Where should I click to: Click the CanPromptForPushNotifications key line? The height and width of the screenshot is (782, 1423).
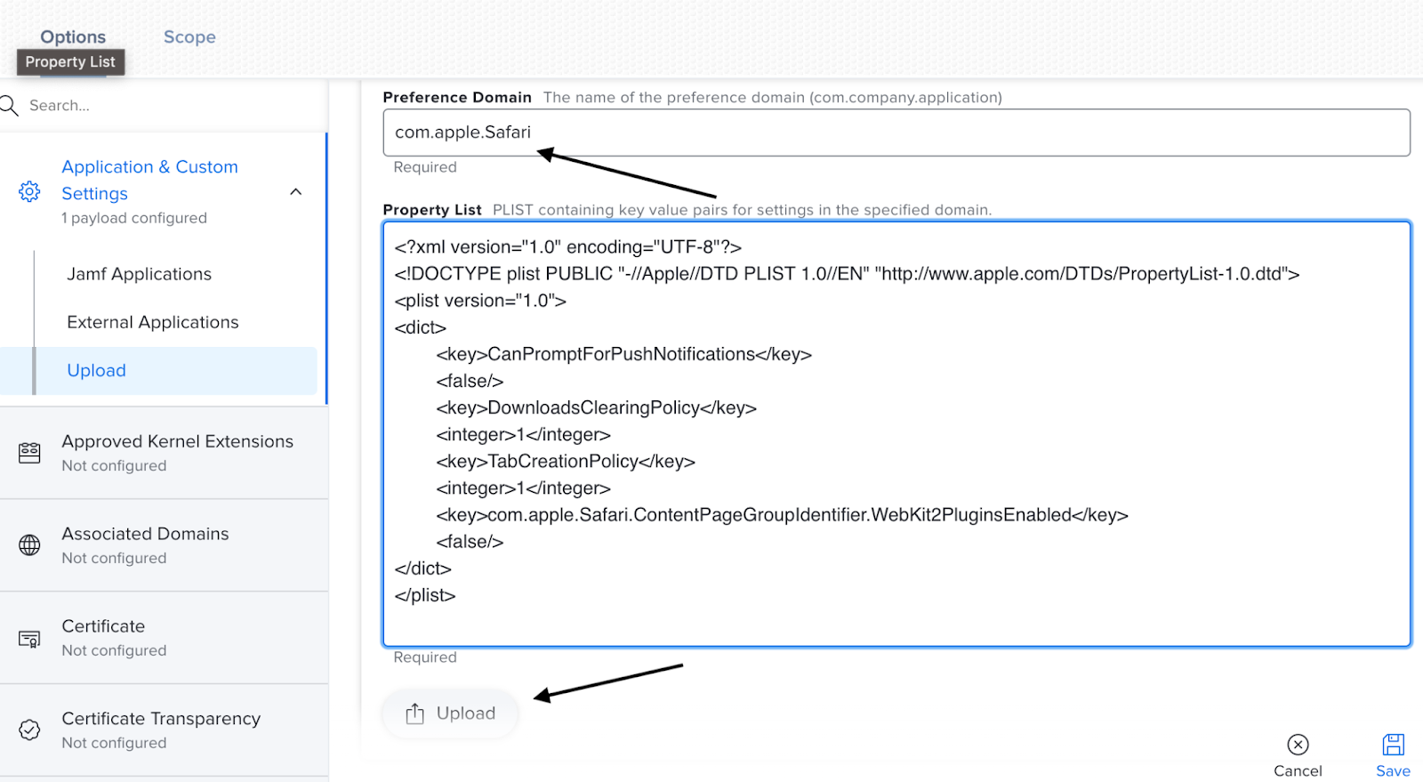pos(623,354)
